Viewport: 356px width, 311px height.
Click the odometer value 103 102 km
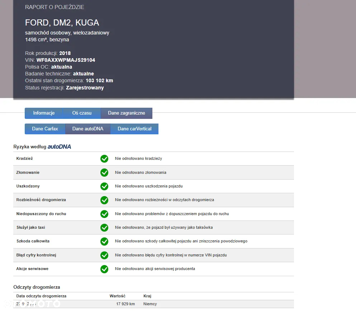99,80
